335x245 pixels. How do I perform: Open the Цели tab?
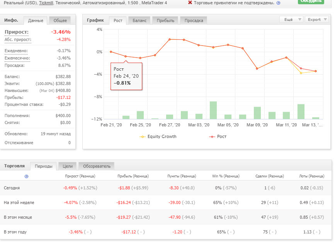click(x=68, y=166)
